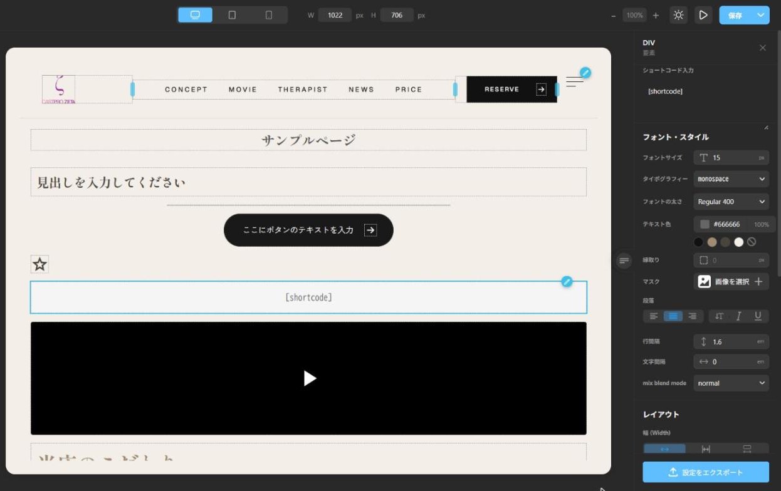Toggle the side panel collapse handle
Viewport: 781px width, 491px height.
[623, 261]
